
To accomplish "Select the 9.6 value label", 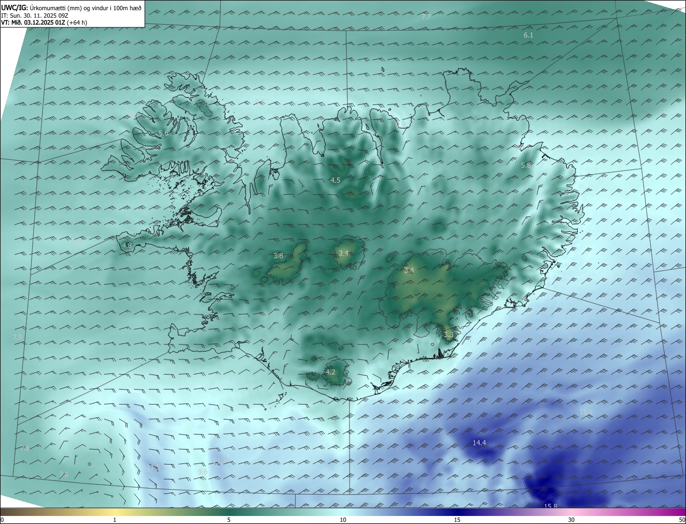I will (203, 471).
